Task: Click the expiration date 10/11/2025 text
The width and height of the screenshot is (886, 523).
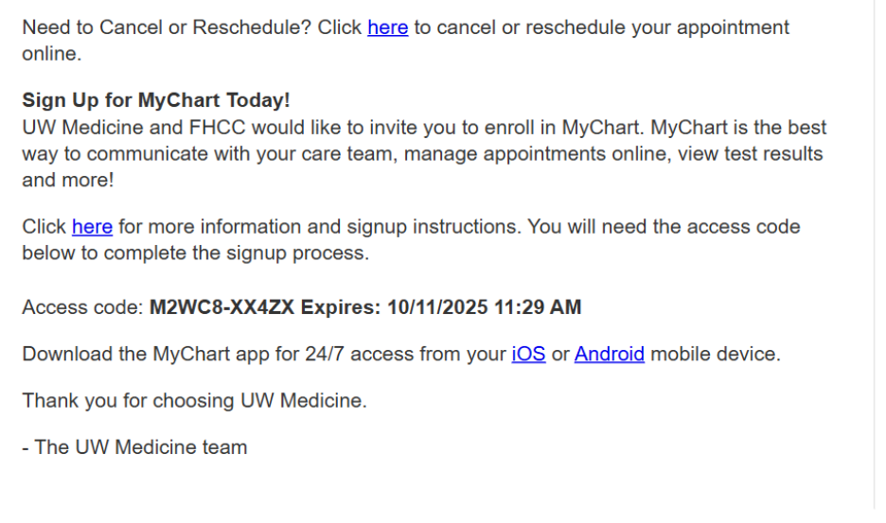Action: [437, 307]
